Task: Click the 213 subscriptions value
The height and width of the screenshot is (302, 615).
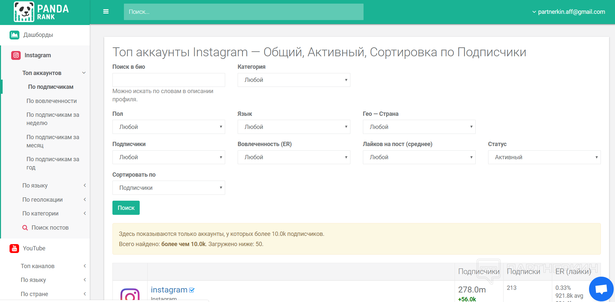Action: 511,288
